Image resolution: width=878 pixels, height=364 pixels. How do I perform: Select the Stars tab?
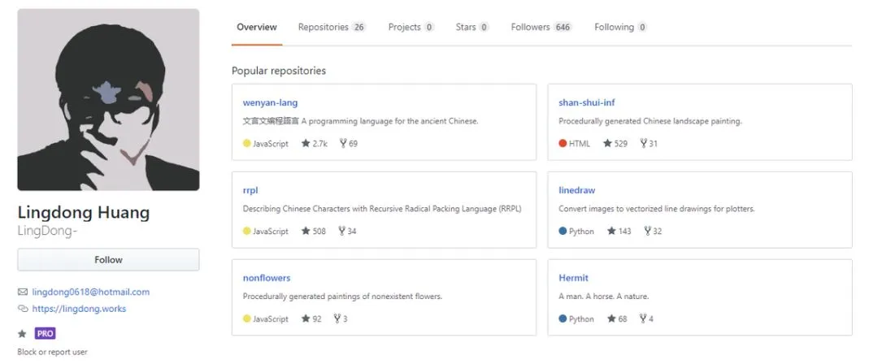click(x=472, y=28)
